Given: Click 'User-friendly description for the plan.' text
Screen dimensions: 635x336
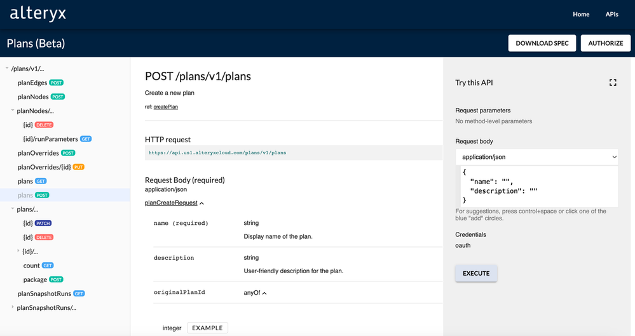Looking at the screenshot, I should pyautogui.click(x=294, y=271).
